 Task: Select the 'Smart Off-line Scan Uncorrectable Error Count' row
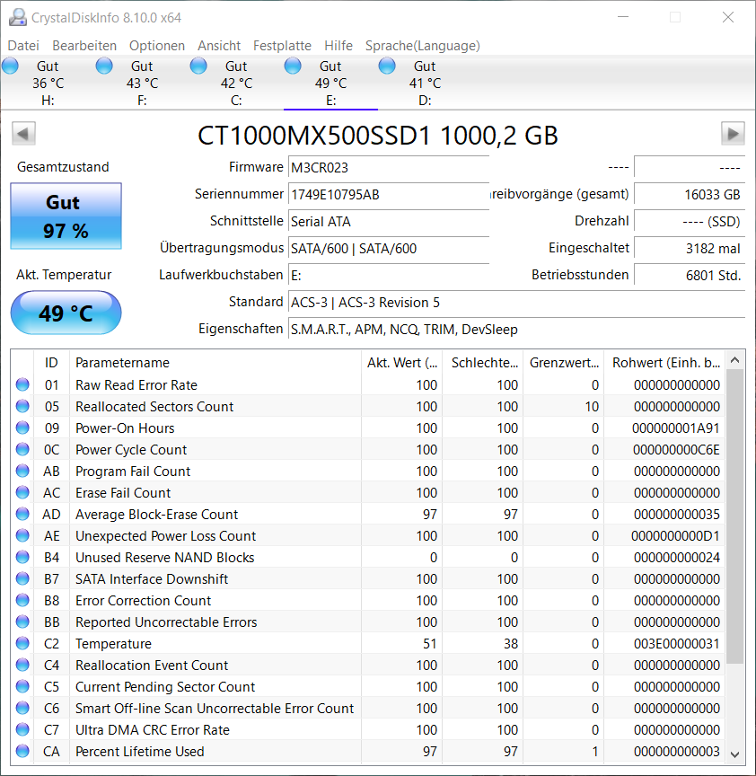coord(368,709)
